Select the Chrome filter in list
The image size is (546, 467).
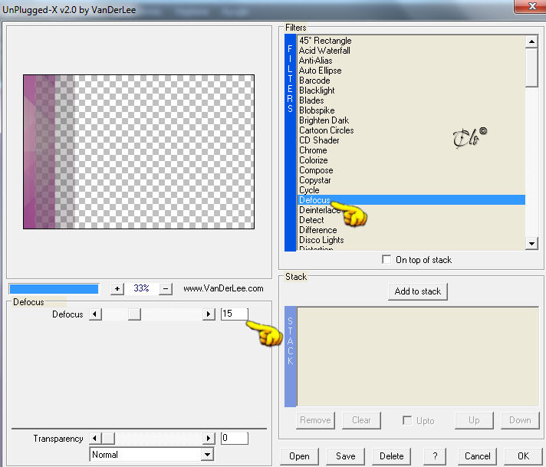point(313,150)
